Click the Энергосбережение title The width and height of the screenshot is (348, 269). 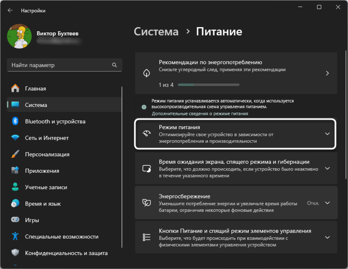pos(184,196)
